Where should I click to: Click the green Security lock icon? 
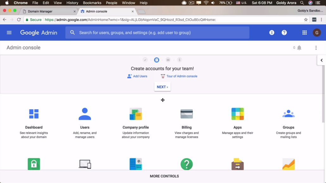point(34,164)
